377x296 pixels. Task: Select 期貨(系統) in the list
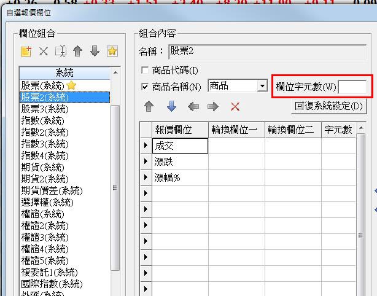click(64, 167)
